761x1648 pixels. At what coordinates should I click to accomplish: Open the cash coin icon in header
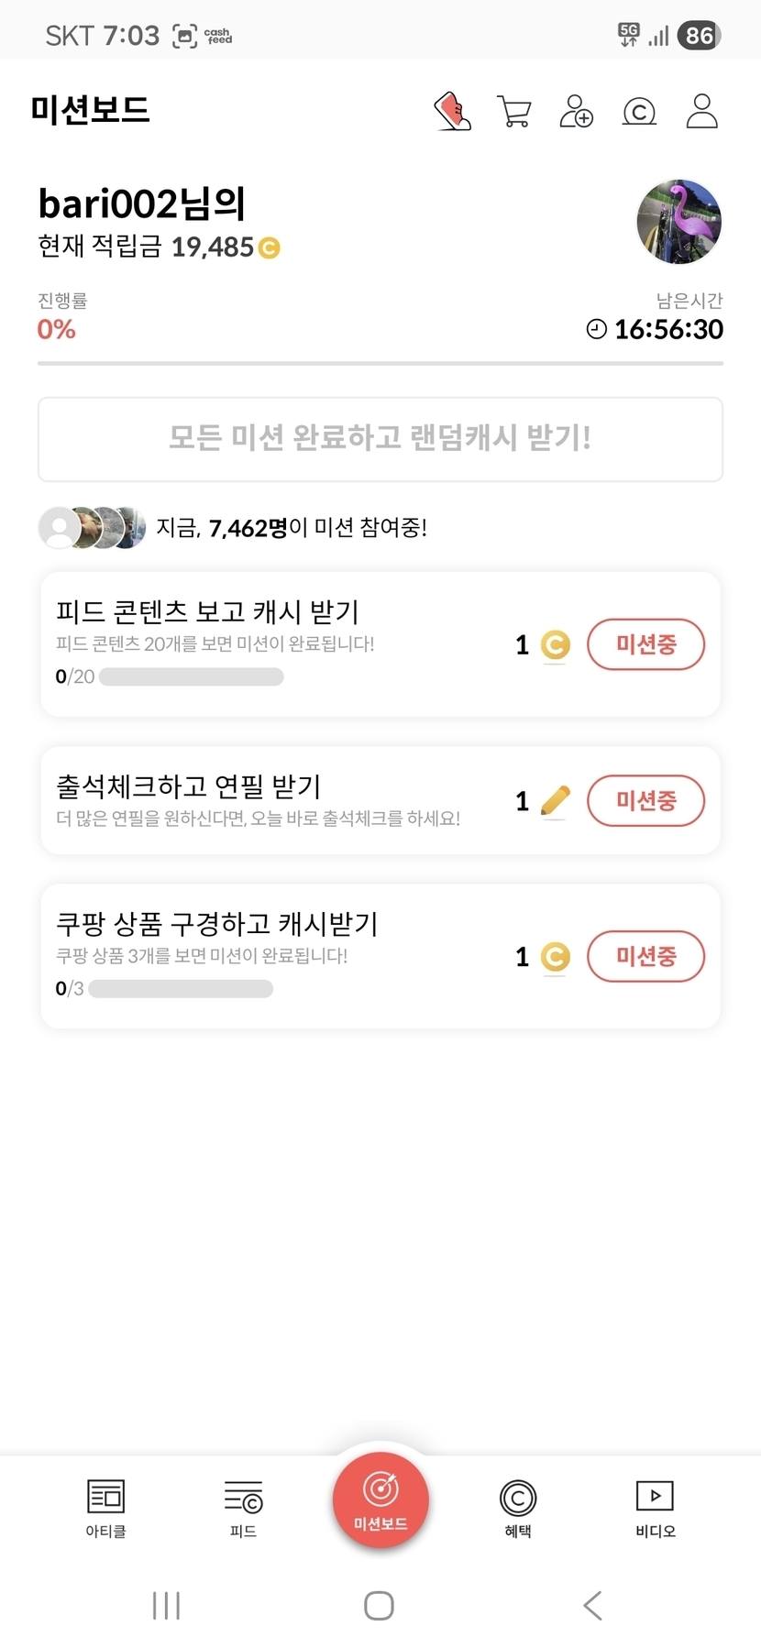click(x=639, y=112)
